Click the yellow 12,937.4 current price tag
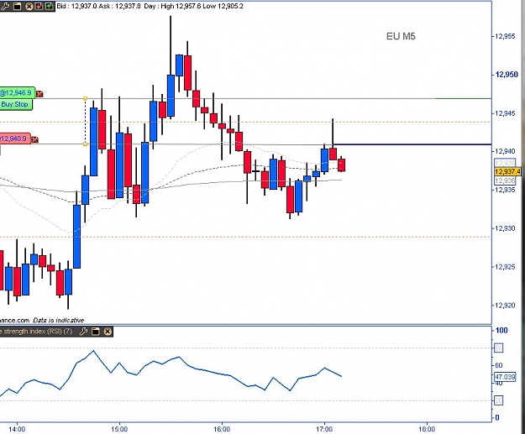The height and width of the screenshot is (434, 525). (x=507, y=171)
